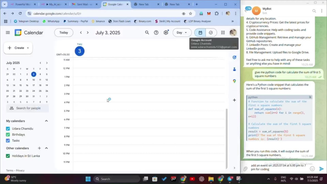Open Privacy link
Viewport: 327px width, 184px height.
[x=20, y=171]
